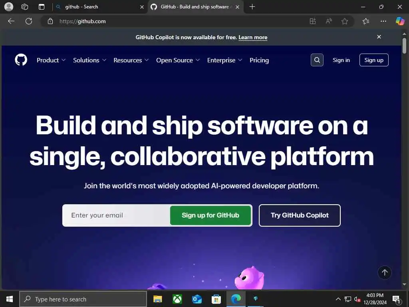The height and width of the screenshot is (307, 409).
Task: Open the notification center icon
Action: (396, 299)
